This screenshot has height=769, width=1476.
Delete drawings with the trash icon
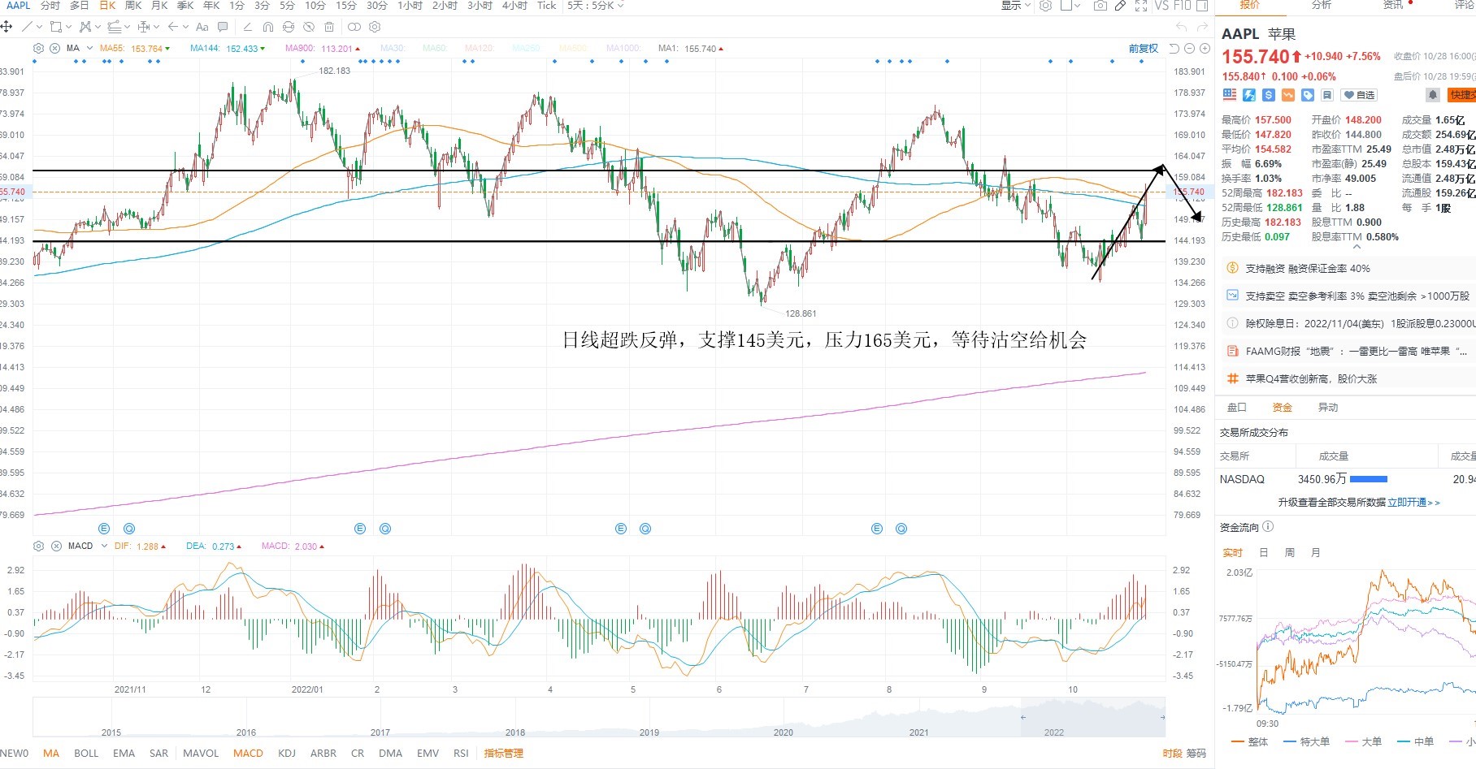pos(329,27)
